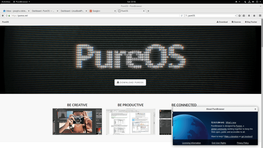Reload the current page
The image size is (263, 148).
tap(182, 16)
